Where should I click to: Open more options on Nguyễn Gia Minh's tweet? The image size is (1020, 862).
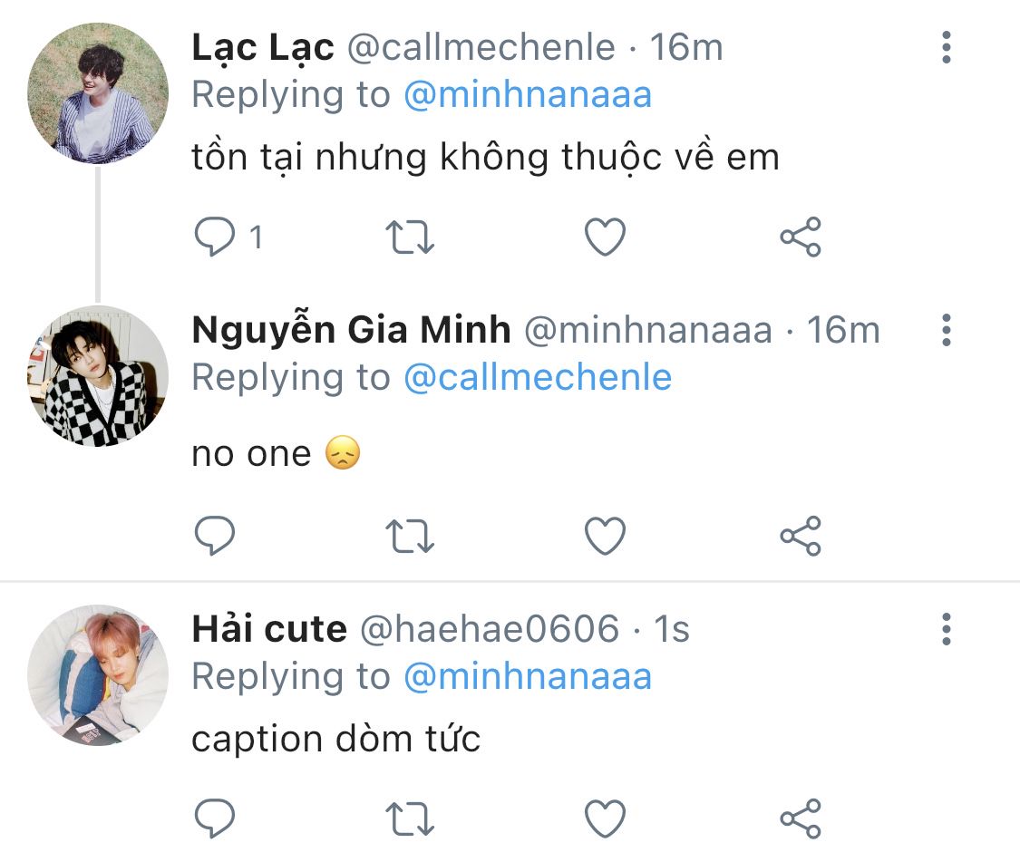pos(947,331)
